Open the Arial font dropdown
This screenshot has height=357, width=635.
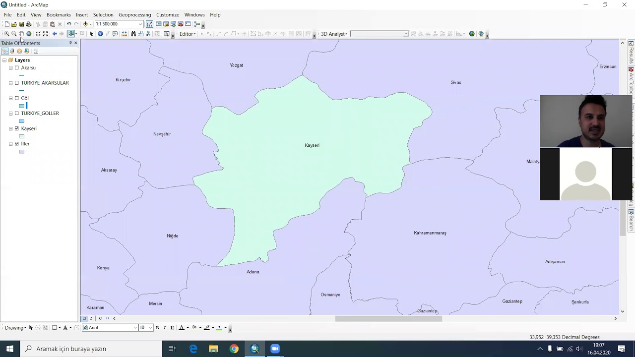135,328
